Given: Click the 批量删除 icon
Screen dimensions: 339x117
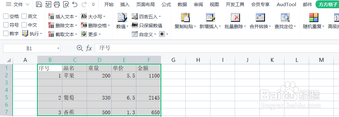Looking at the screenshot, I should 235,17.
